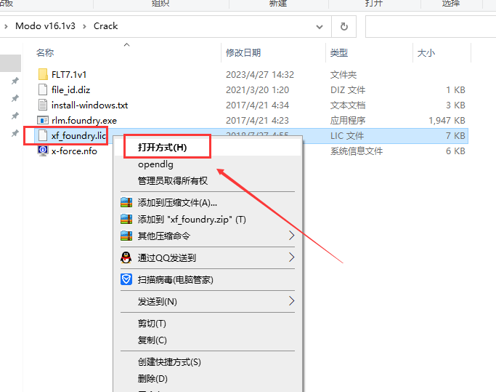496x392 pixels.
Task: Open the FLT7.1v1 folder icon
Action: tap(43, 74)
